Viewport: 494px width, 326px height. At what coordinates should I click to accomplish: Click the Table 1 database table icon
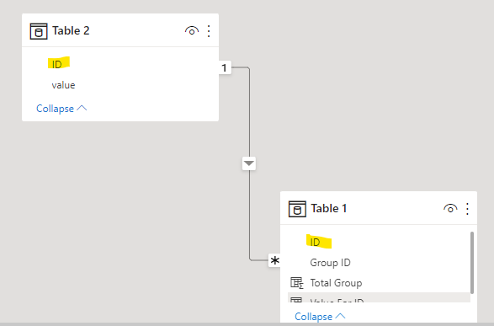pos(297,209)
